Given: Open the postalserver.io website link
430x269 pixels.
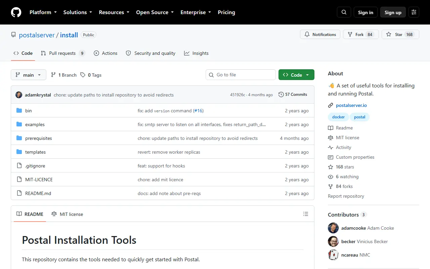Looking at the screenshot, I should pos(351,105).
